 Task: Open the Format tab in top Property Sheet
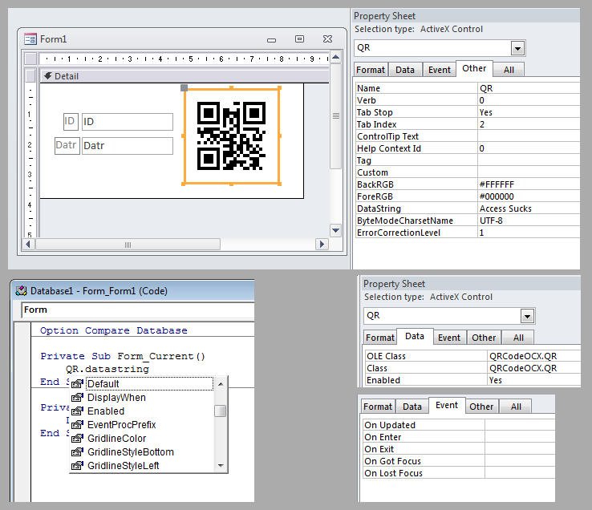point(371,70)
